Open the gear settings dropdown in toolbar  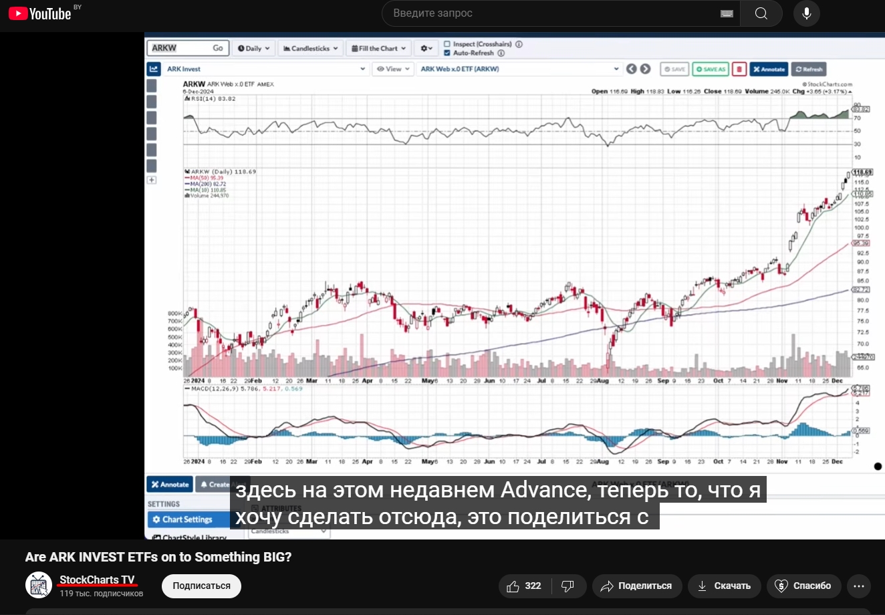pyautogui.click(x=426, y=48)
